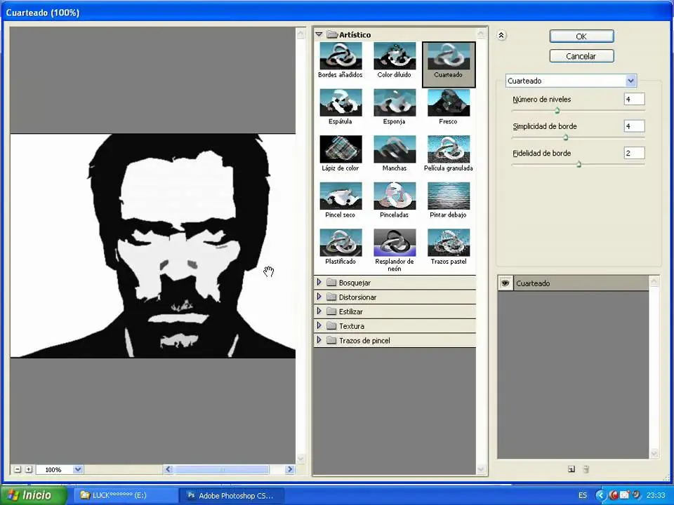The width and height of the screenshot is (674, 505).
Task: Expand the Bosquejar filter folder
Action: click(319, 282)
